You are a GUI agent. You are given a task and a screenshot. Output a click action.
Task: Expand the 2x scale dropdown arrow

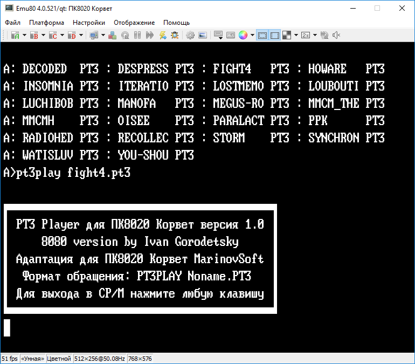click(x=315, y=35)
